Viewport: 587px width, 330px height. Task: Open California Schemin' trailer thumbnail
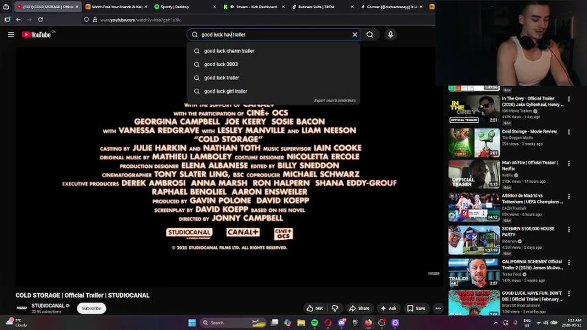click(x=474, y=273)
